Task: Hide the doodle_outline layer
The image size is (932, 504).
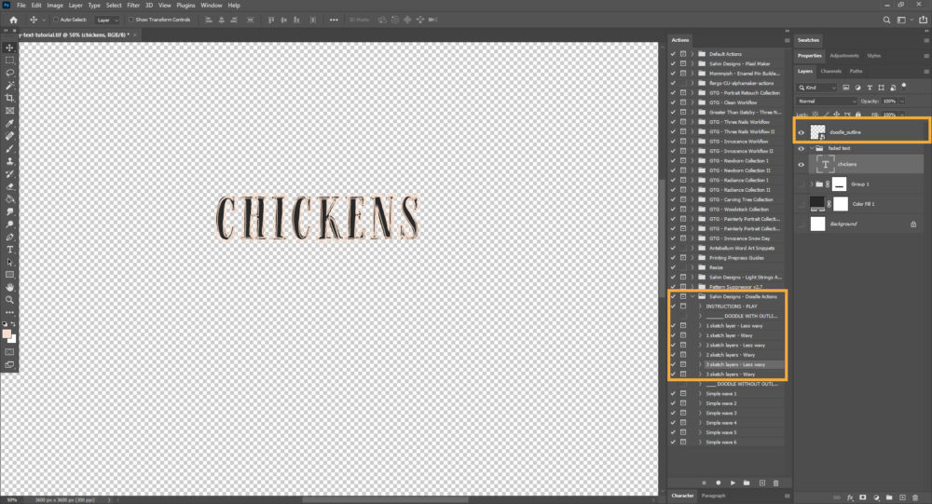Action: click(x=802, y=133)
